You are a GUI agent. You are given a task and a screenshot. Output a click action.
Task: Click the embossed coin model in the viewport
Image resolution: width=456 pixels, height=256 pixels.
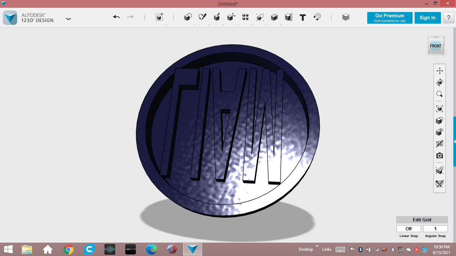228,131
